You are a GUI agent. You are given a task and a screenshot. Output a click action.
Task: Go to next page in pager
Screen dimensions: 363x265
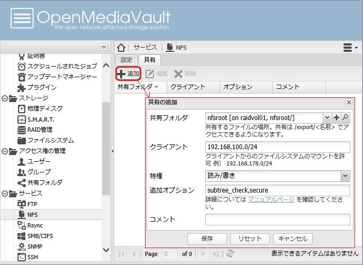click(203, 254)
